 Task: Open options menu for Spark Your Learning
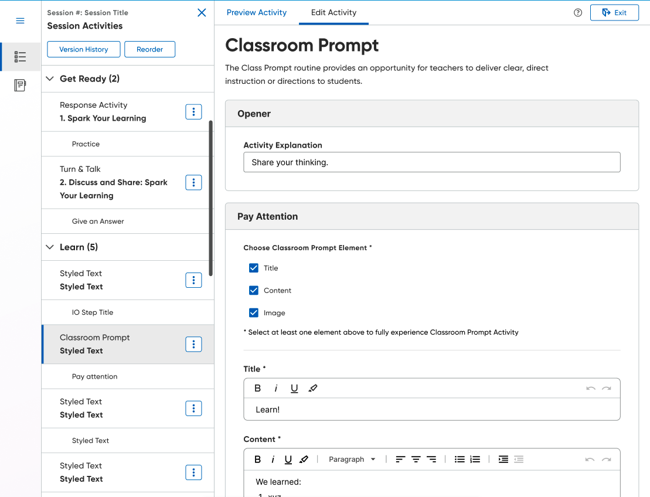(x=193, y=112)
